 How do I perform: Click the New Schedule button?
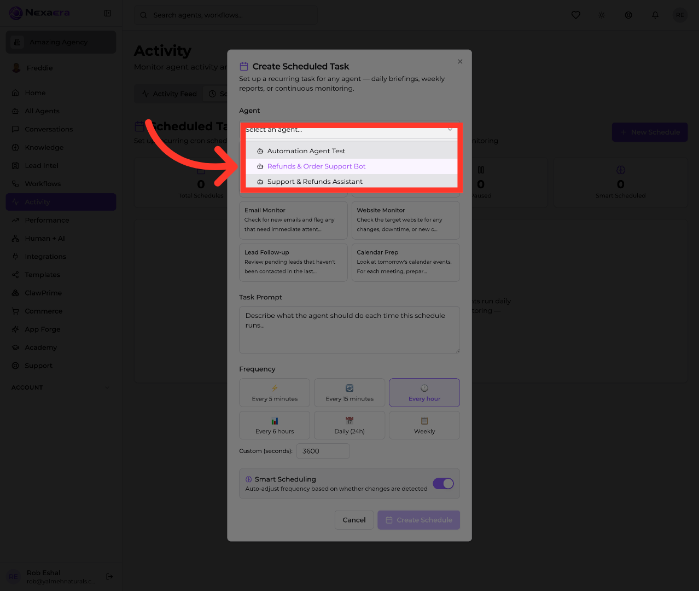click(650, 132)
